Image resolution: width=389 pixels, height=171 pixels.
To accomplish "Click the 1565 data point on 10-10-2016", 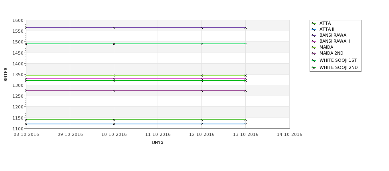I will pos(114,28).
